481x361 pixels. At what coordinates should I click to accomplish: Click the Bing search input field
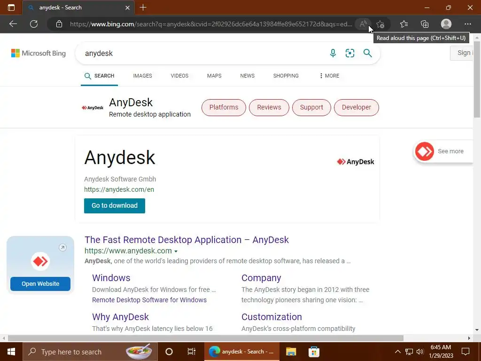tap(202, 53)
